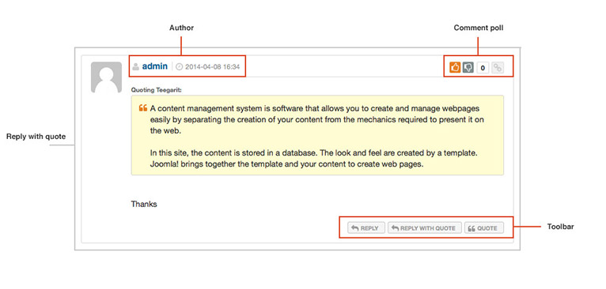Click the Author annotation label

click(x=182, y=28)
